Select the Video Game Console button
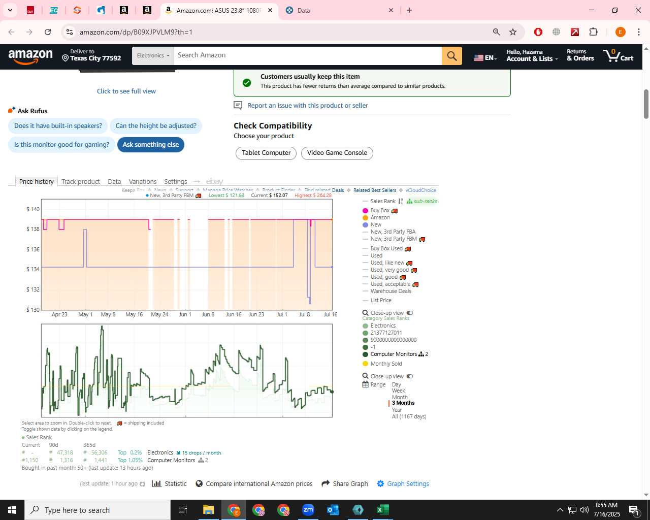 click(337, 153)
